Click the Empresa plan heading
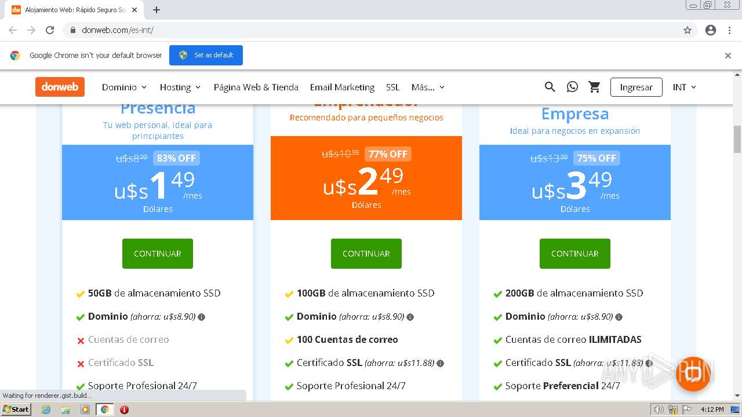The image size is (742, 417). pyautogui.click(x=575, y=114)
